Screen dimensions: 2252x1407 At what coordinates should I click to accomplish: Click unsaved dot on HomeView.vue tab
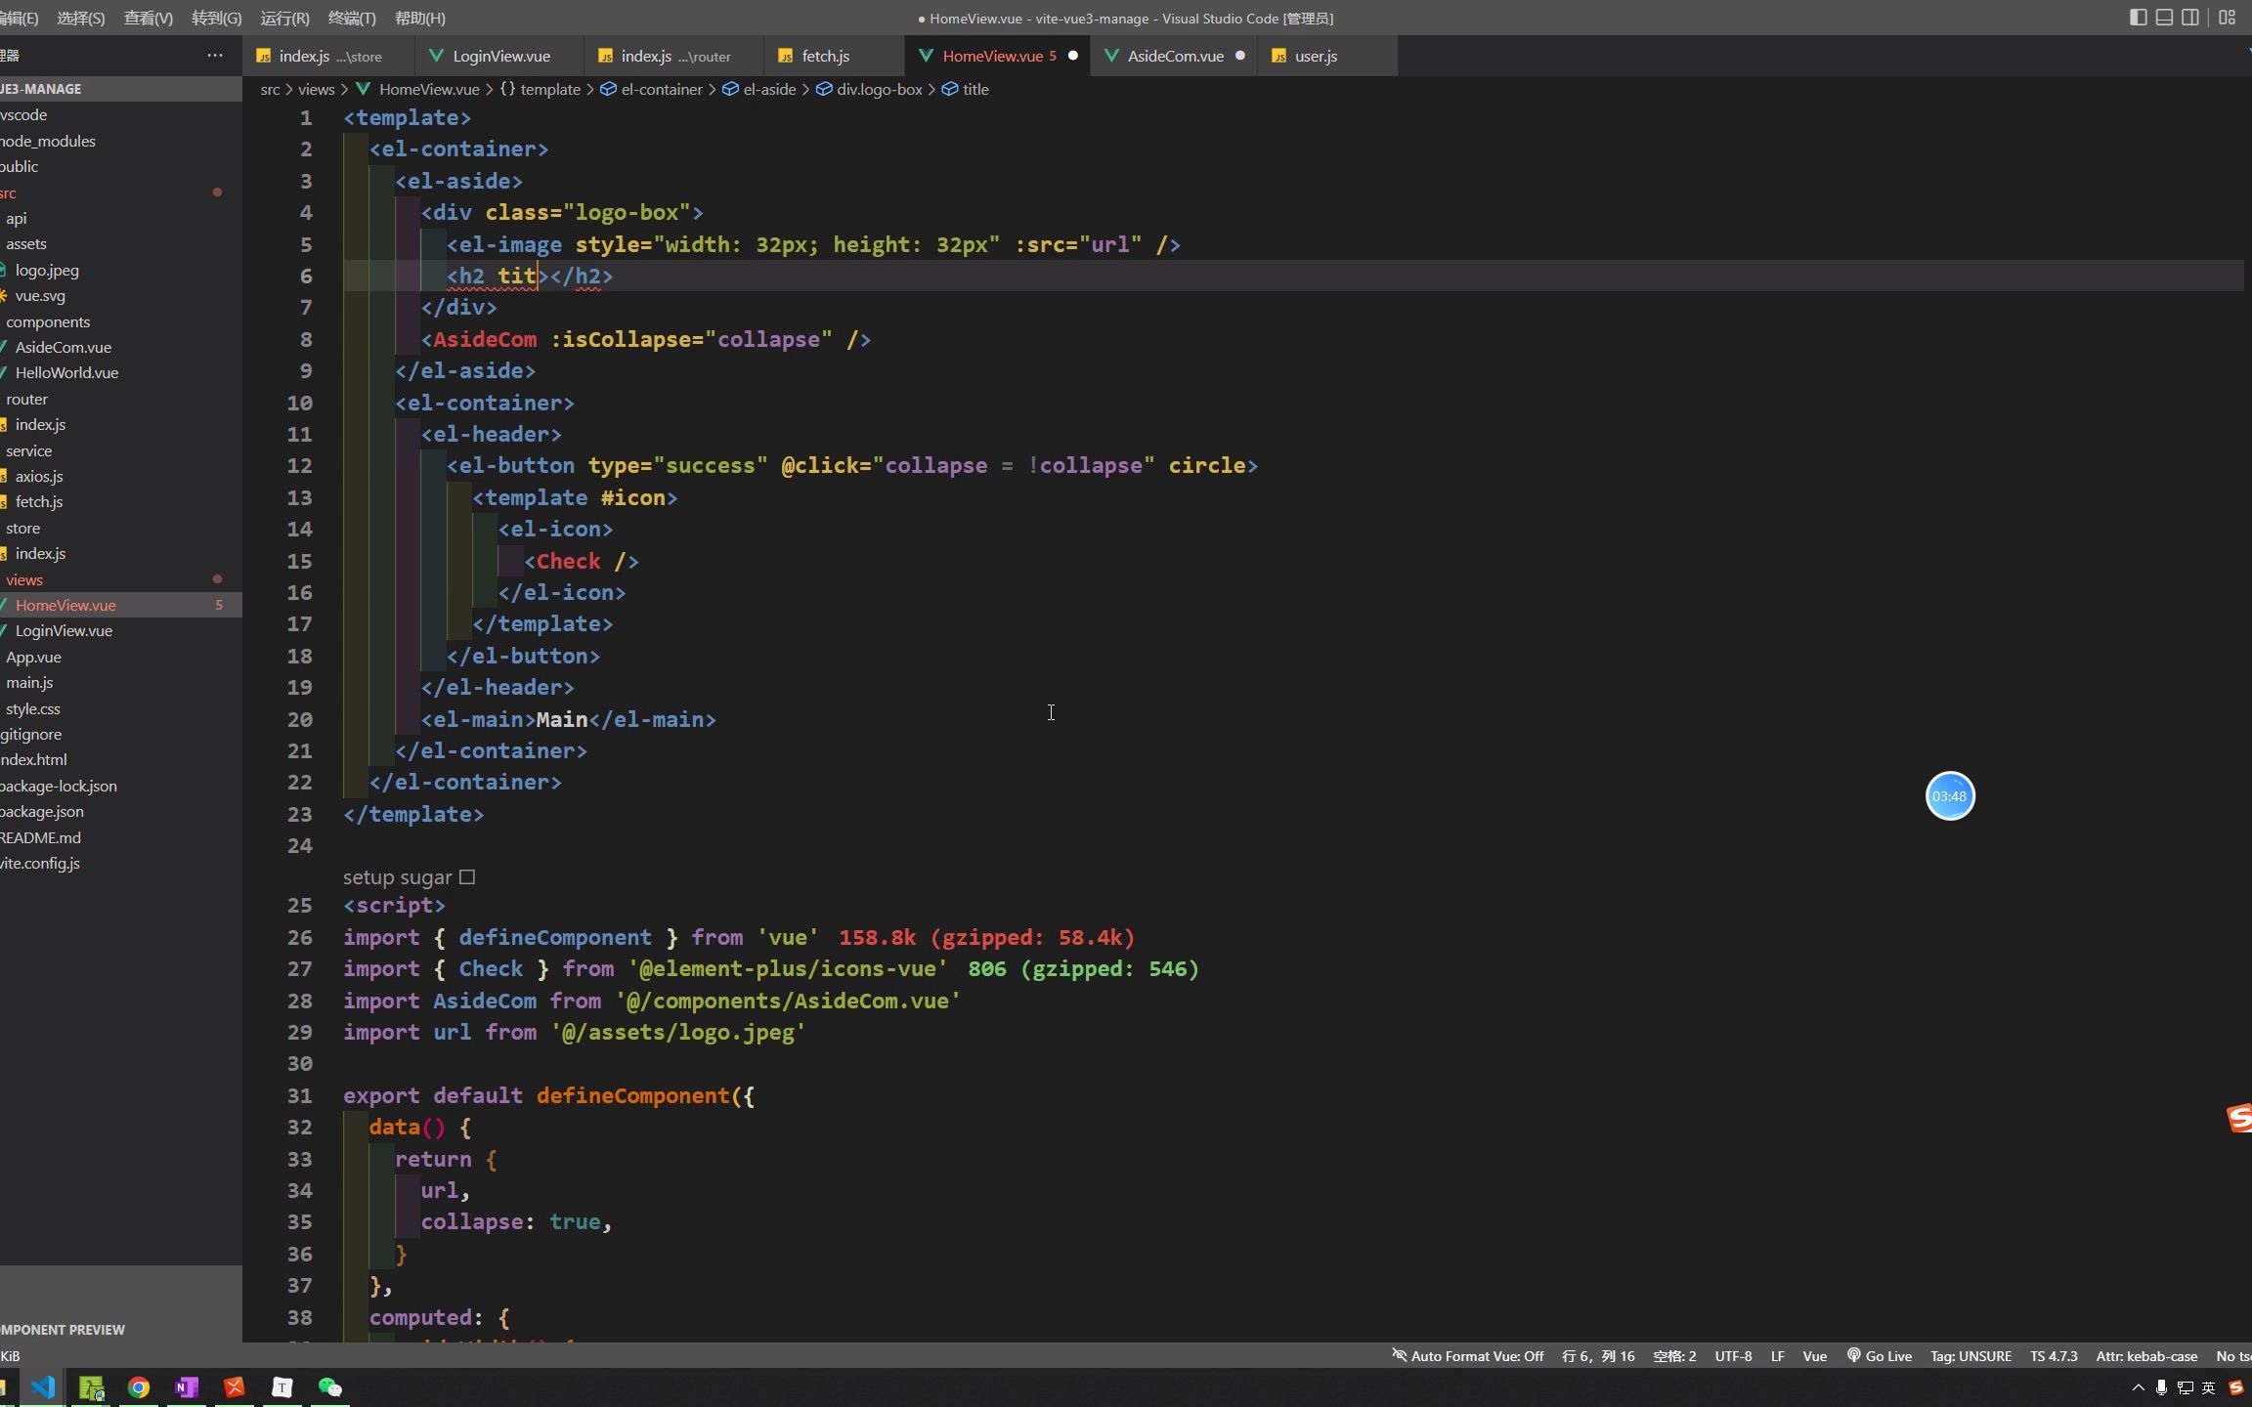point(1072,56)
